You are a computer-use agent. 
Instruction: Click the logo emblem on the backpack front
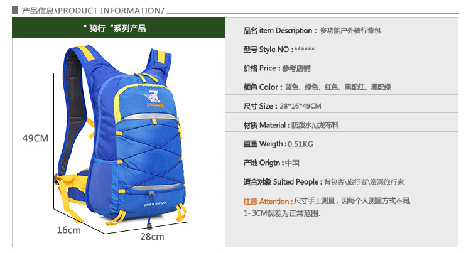(x=153, y=98)
